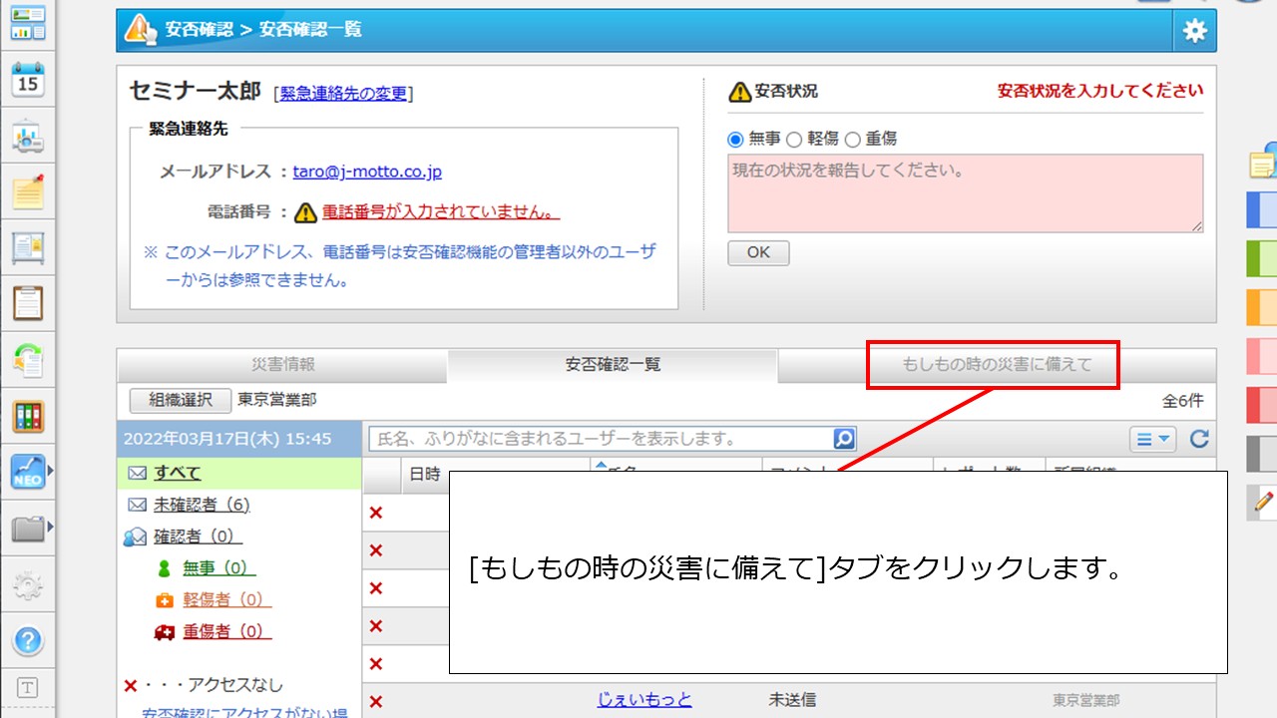Open the cabinet/library icon in the left sidebar
Image resolution: width=1277 pixels, height=718 pixels.
pos(27,414)
